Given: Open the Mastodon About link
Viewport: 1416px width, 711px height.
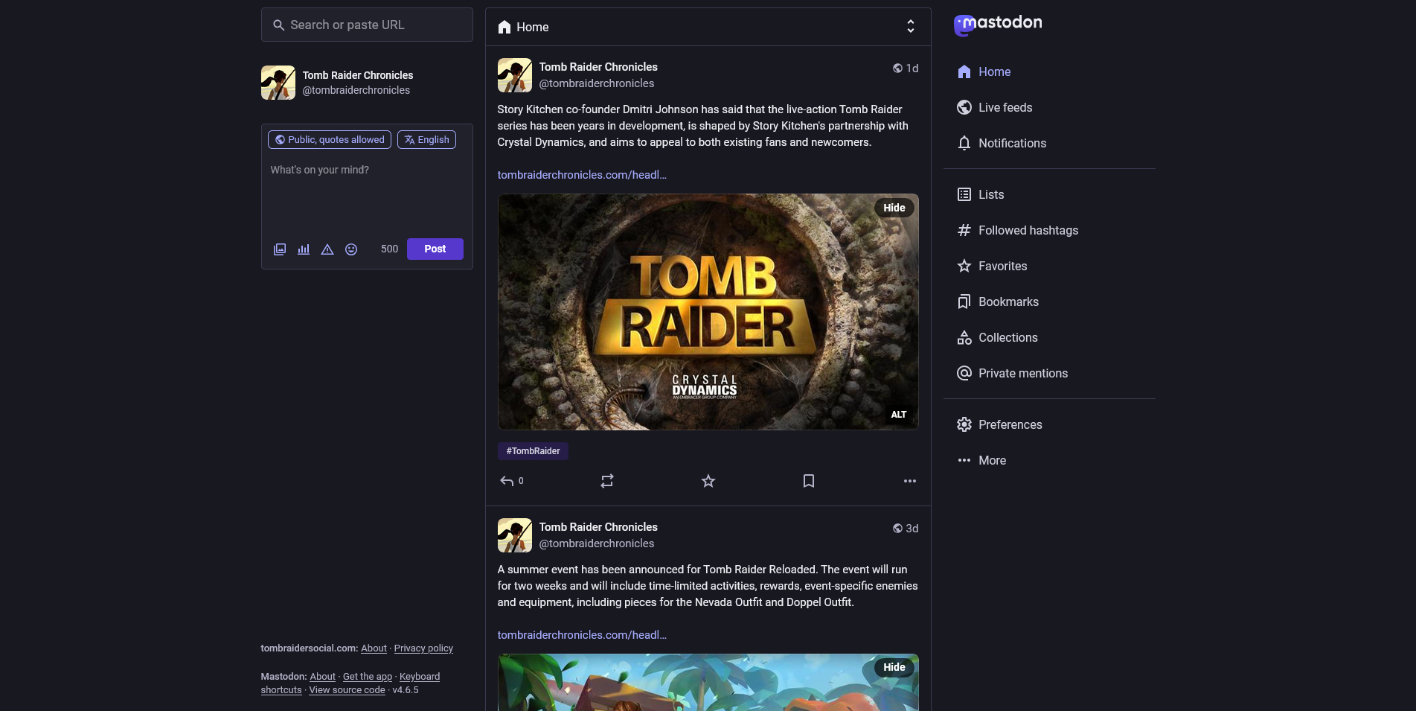Looking at the screenshot, I should [x=322, y=677].
